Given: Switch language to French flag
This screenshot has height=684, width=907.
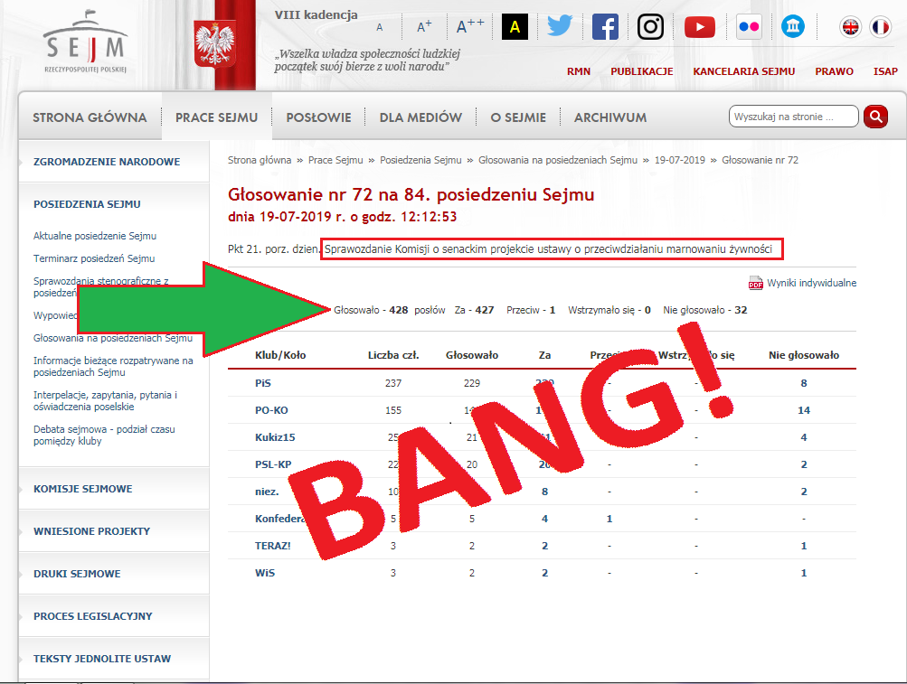Looking at the screenshot, I should pyautogui.click(x=880, y=27).
